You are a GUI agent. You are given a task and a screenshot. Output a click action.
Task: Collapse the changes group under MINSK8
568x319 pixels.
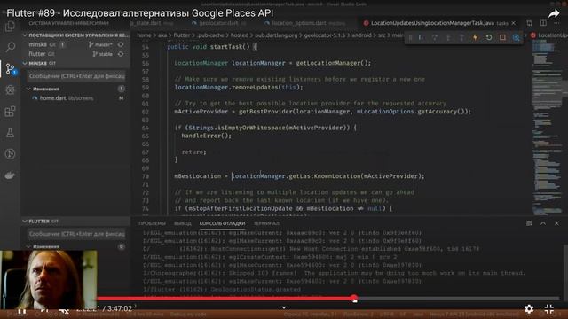point(28,89)
